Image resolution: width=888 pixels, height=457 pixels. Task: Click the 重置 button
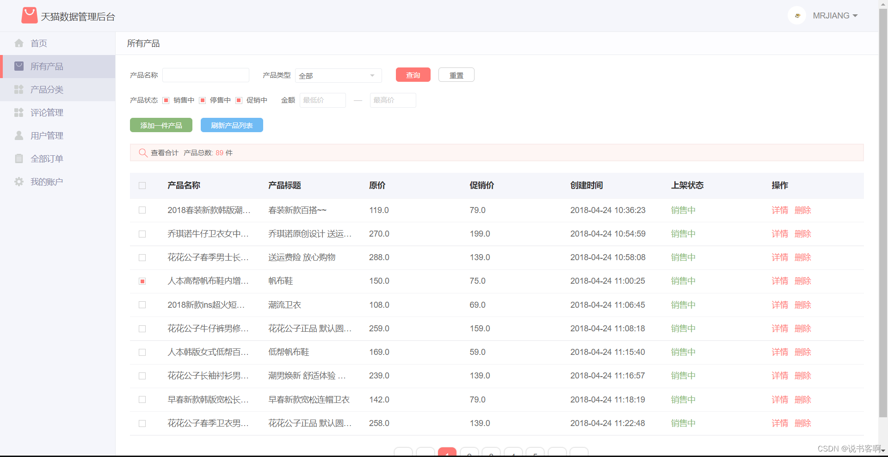pos(456,75)
